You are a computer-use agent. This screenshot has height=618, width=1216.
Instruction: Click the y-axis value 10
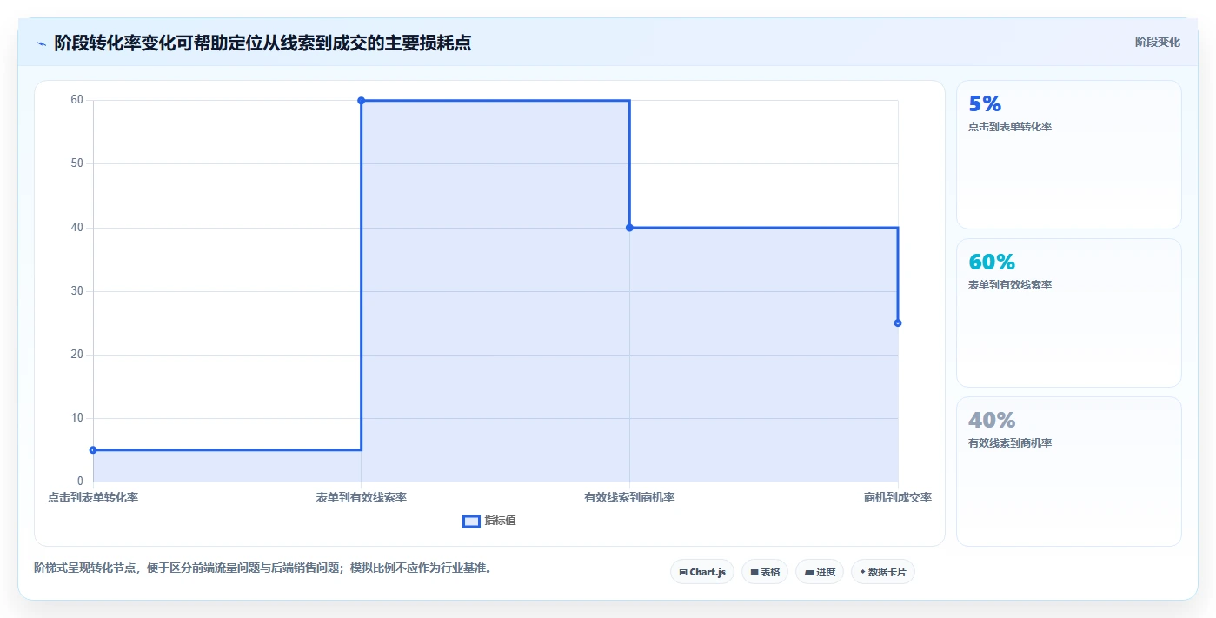76,418
